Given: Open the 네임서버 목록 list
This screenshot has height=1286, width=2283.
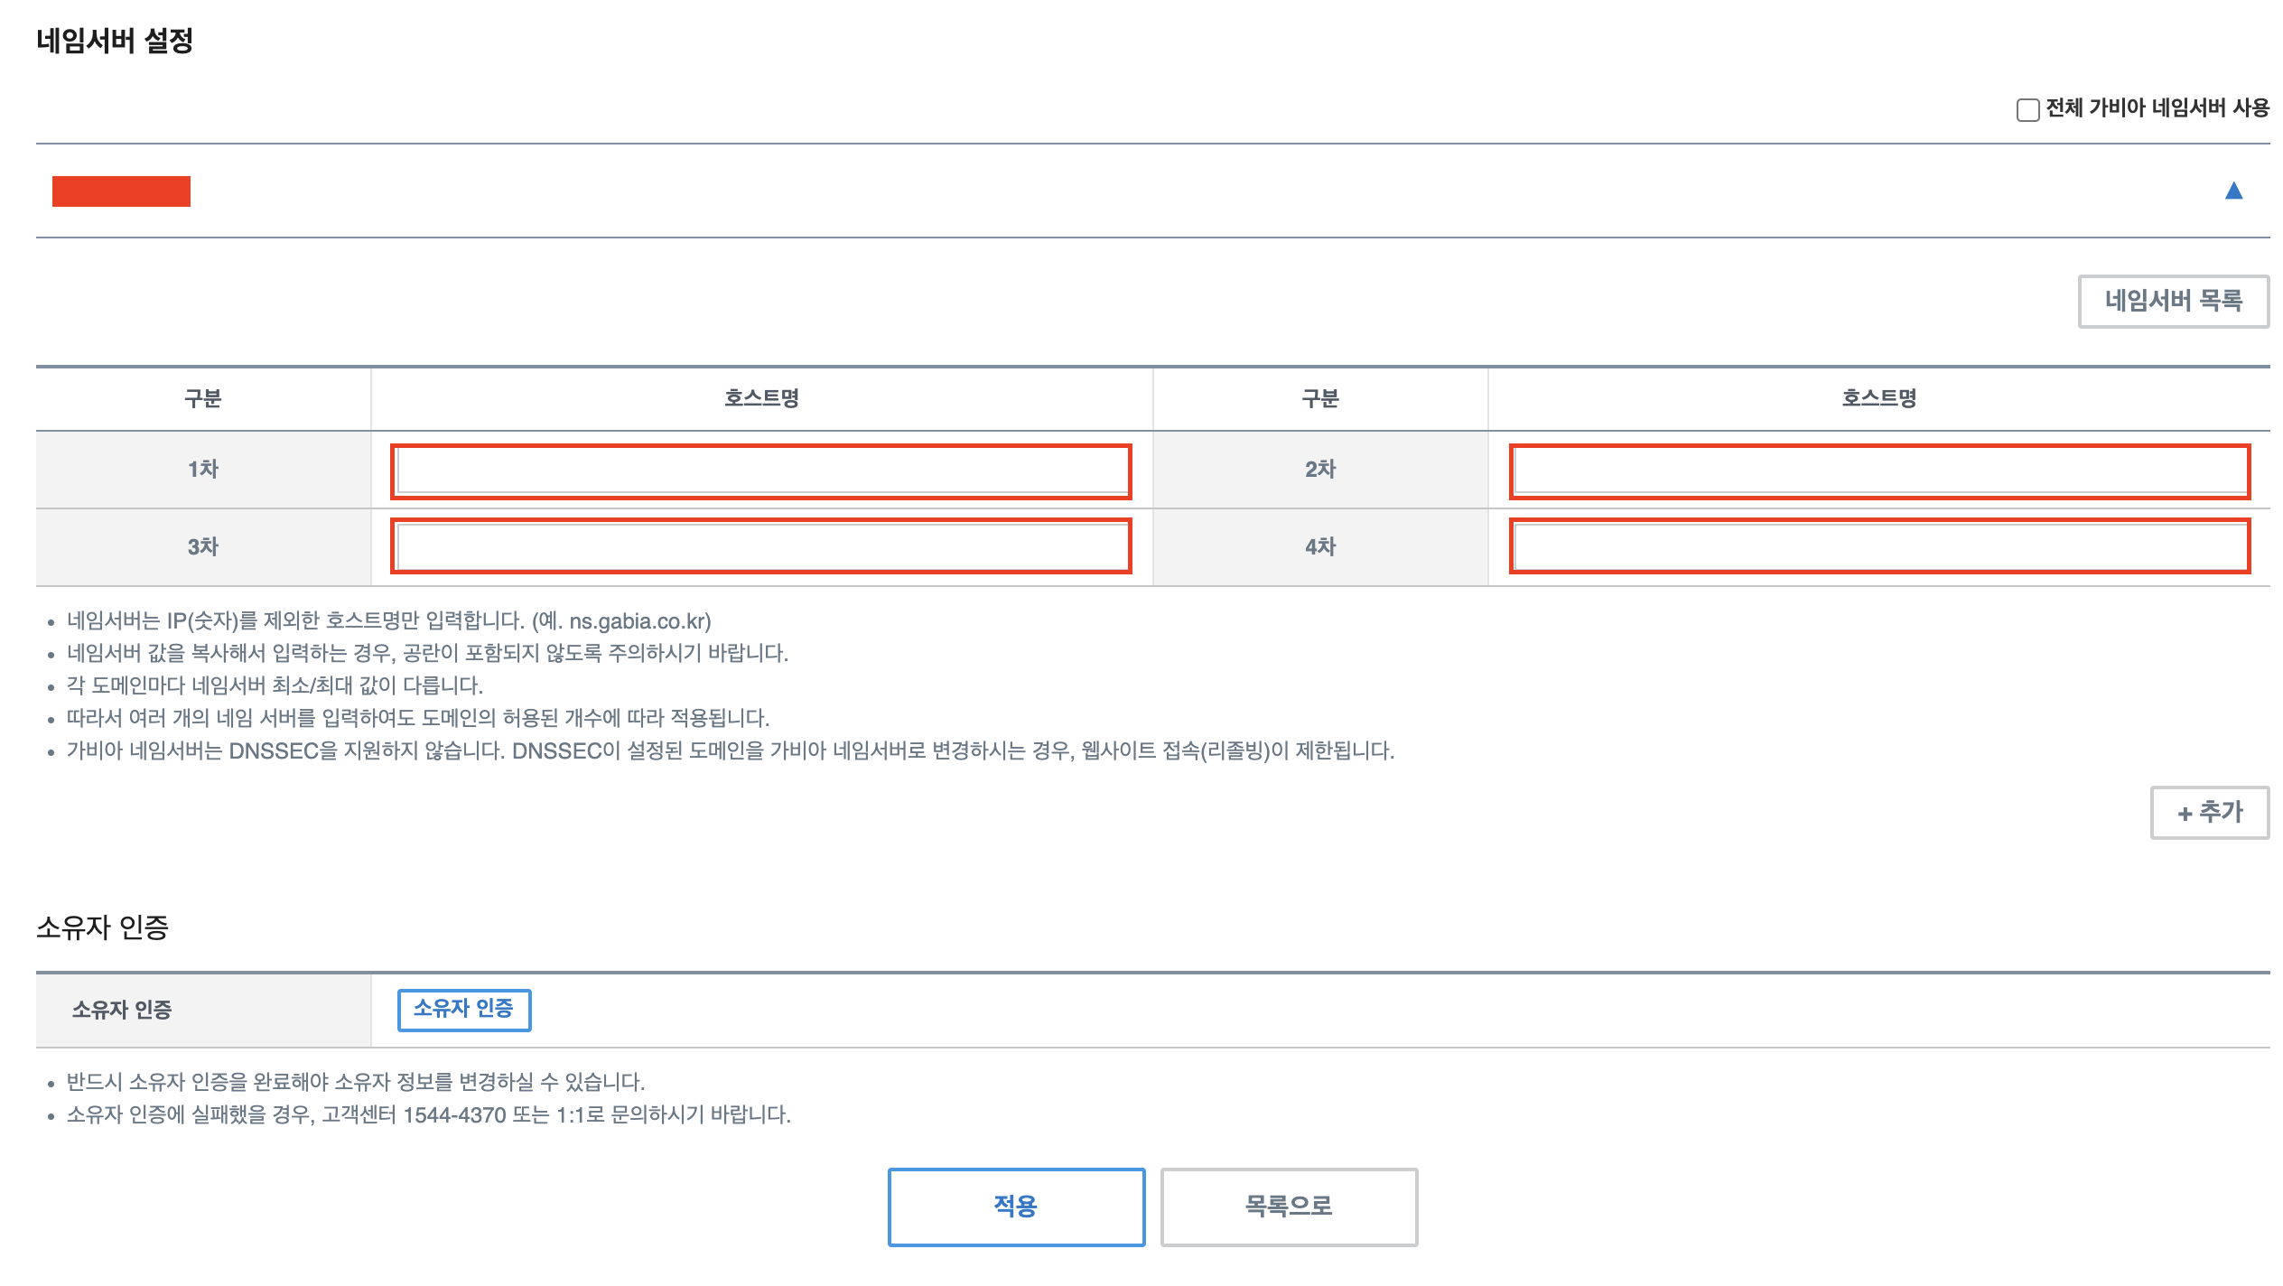Looking at the screenshot, I should (2173, 301).
